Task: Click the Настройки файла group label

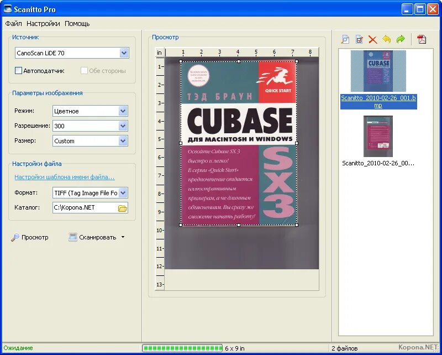Action: click(36, 164)
